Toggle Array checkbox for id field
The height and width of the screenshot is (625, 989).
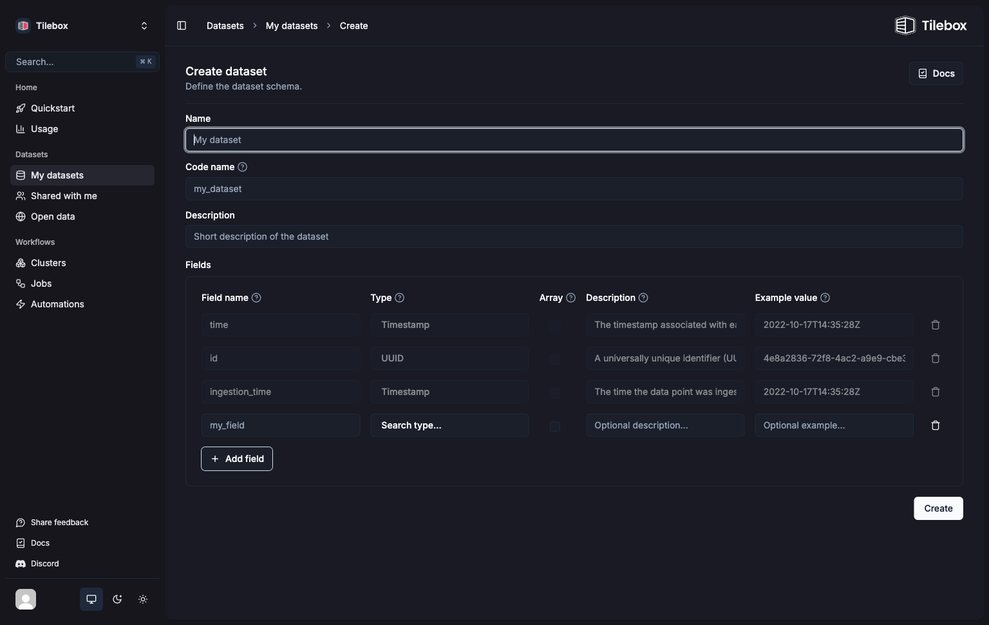coord(554,359)
